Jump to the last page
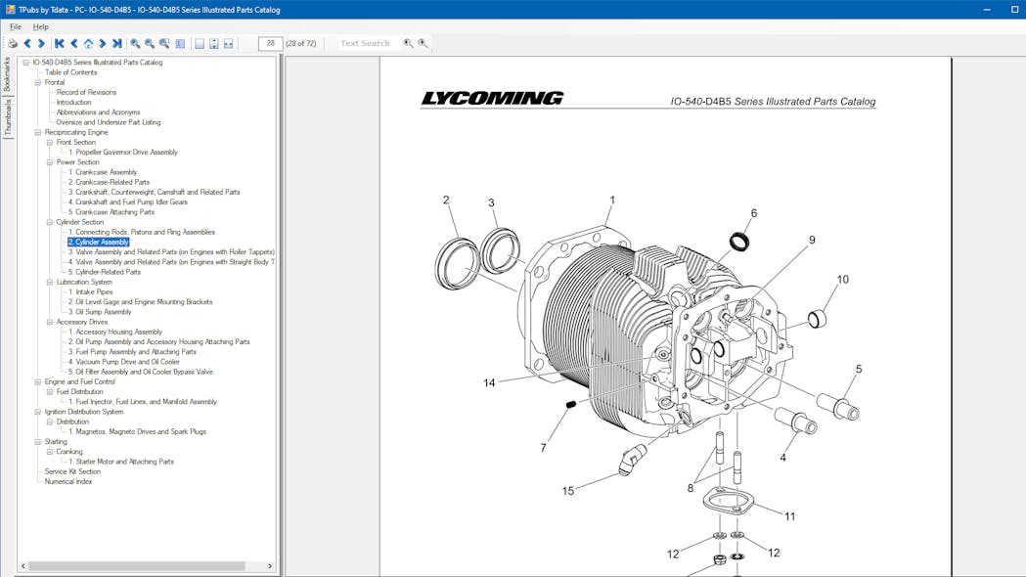The width and height of the screenshot is (1026, 577). coord(117,43)
